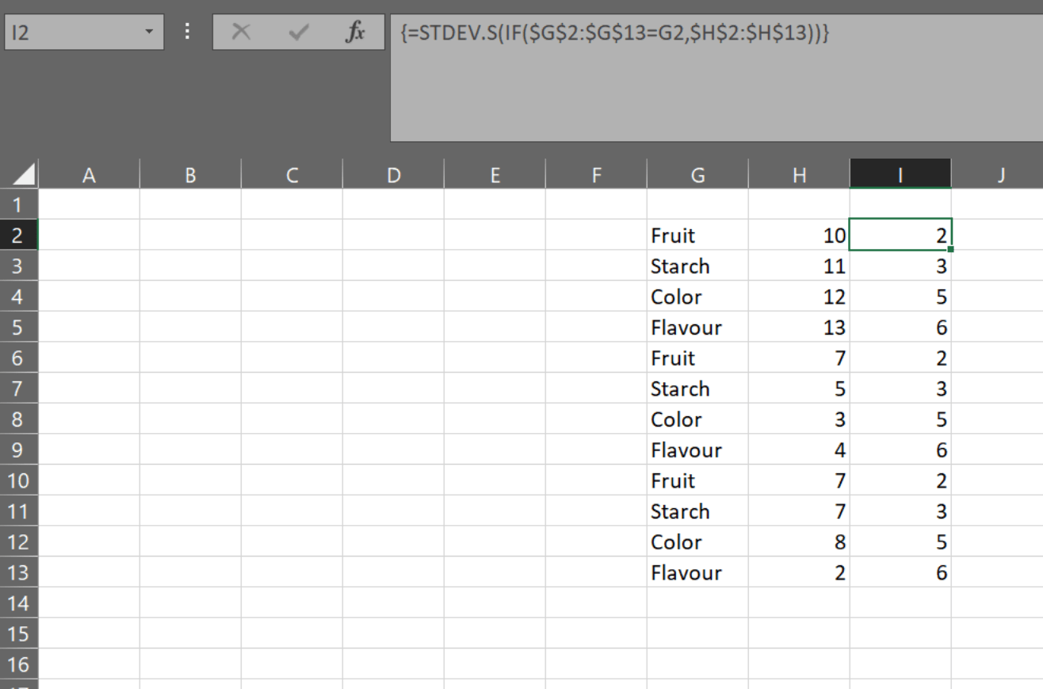Image resolution: width=1043 pixels, height=689 pixels.
Task: Select column H header
Action: (799, 175)
